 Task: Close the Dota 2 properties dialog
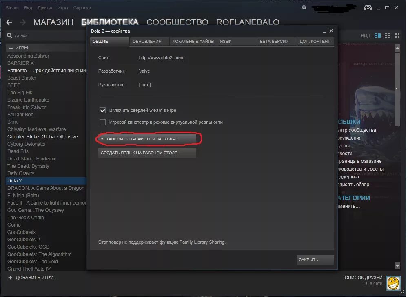click(x=331, y=31)
